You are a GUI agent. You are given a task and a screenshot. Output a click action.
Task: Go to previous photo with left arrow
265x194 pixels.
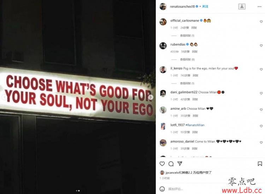tap(5, 97)
